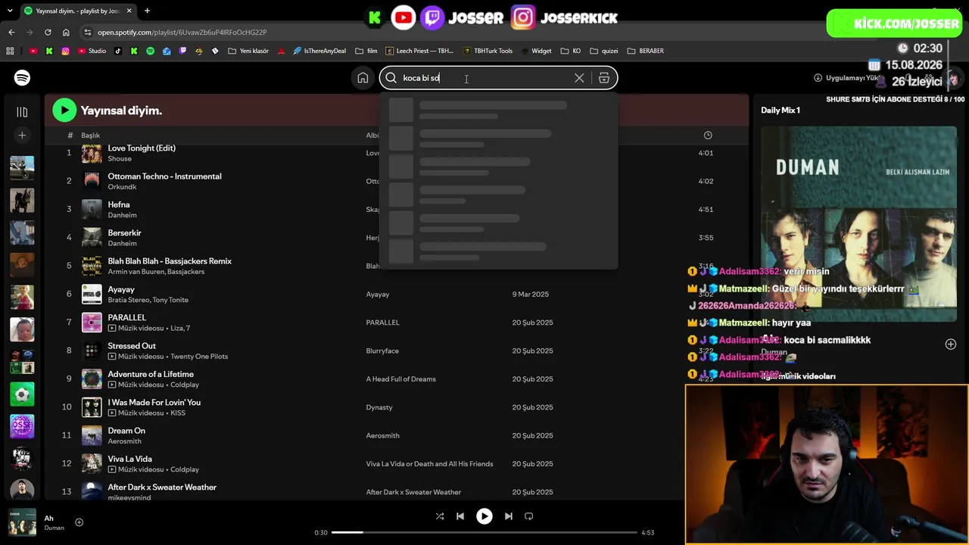The width and height of the screenshot is (969, 545).
Task: Open the Yeni klasör bookmark folder
Action: click(x=248, y=51)
